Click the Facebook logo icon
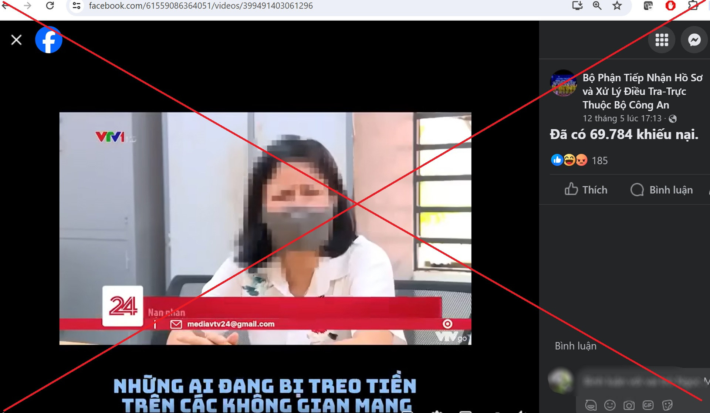The height and width of the screenshot is (413, 710). pyautogui.click(x=48, y=40)
